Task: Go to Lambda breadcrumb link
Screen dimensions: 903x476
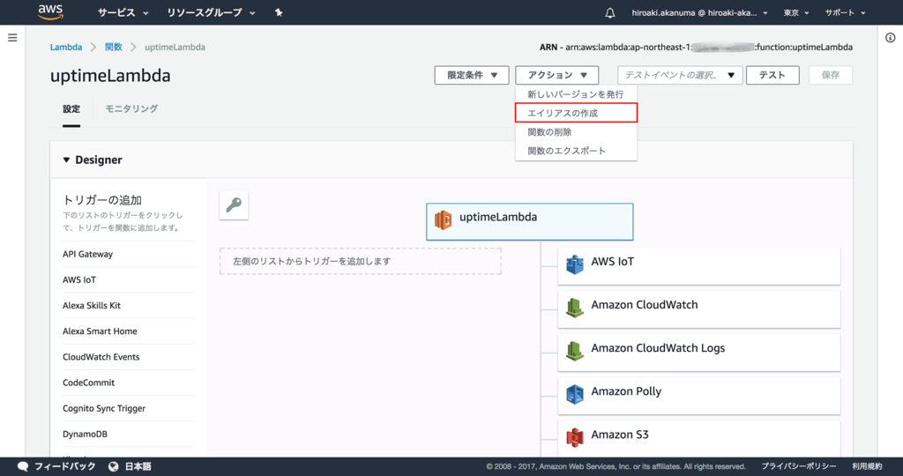Action: coord(65,48)
